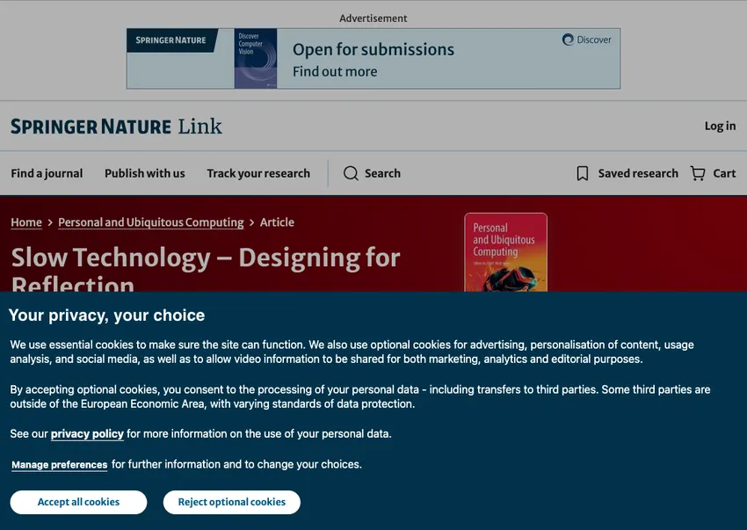
Task: Open Publish with us menu
Action: tap(145, 173)
